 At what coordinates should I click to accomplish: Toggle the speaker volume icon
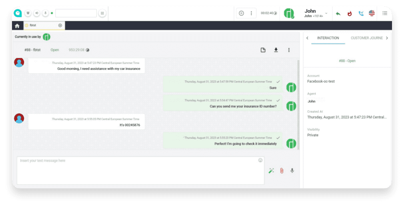[37, 13]
